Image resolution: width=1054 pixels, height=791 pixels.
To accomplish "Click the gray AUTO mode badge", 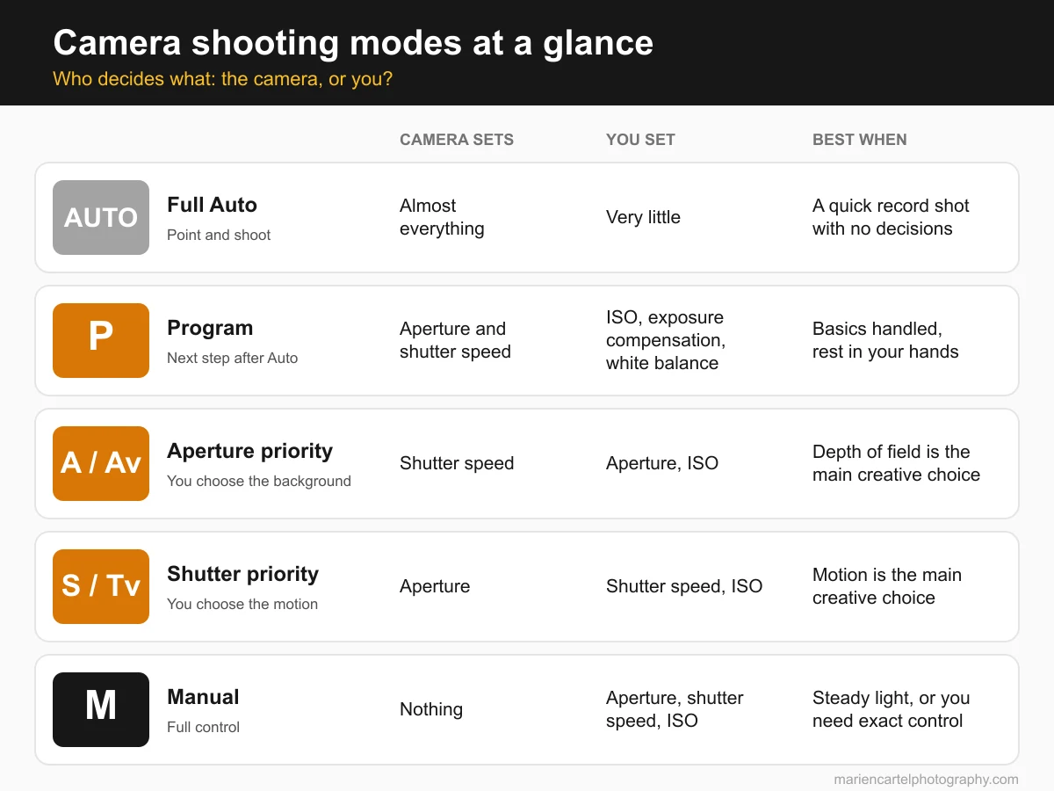I will [101, 217].
